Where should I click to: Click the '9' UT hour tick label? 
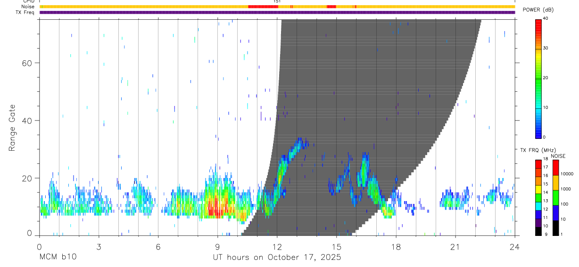[218, 247]
